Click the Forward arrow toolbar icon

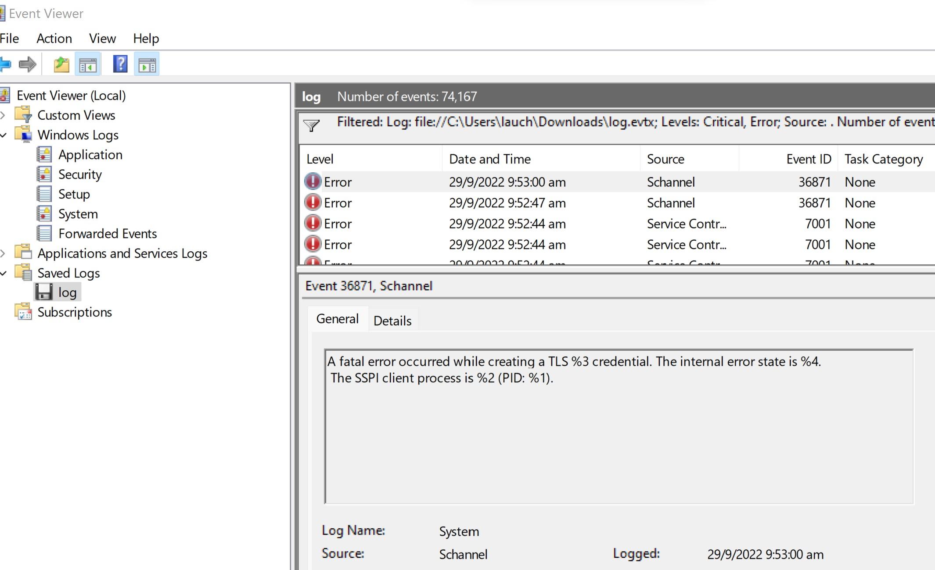(x=28, y=64)
